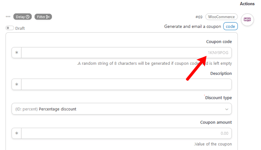
Task: Click the asterisk button beside Coupon amount field
Action: 17,133
